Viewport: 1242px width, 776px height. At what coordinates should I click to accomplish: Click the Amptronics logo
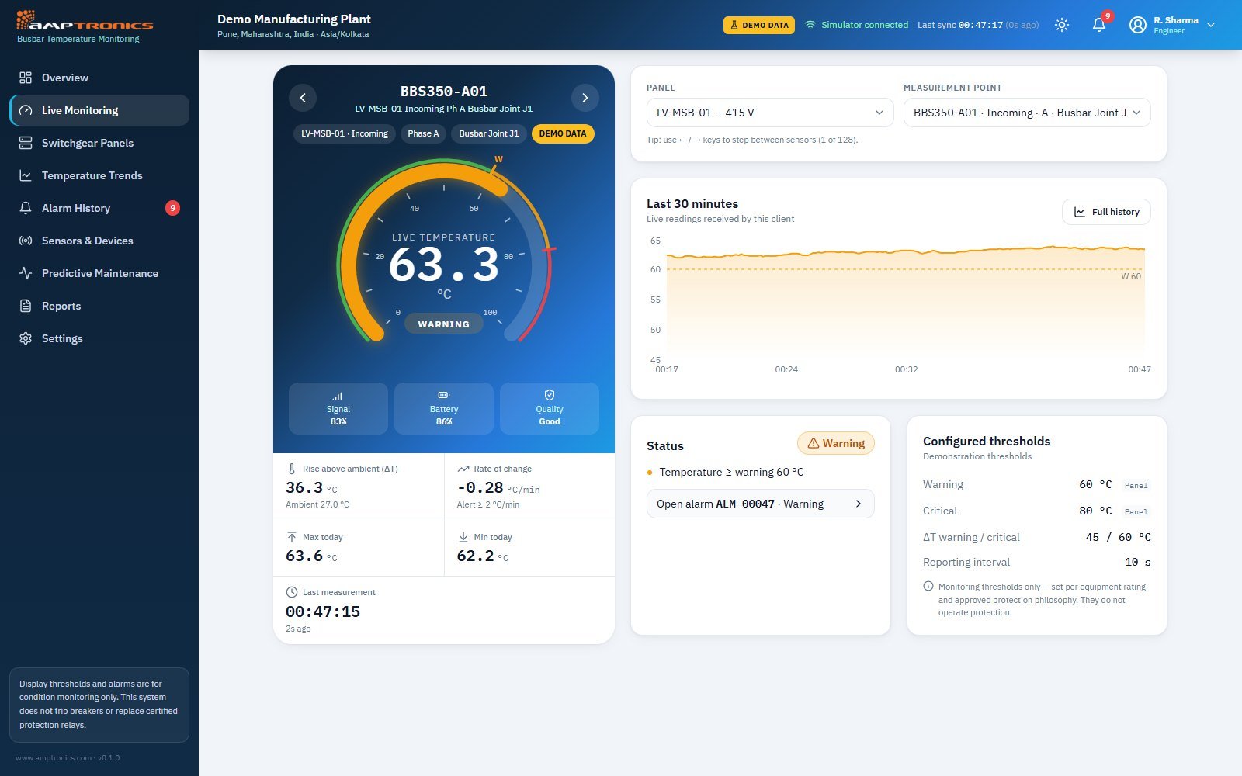click(85, 20)
